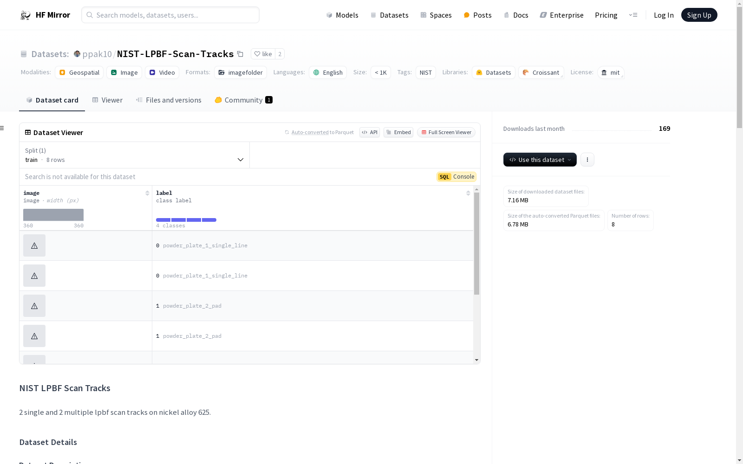Sort by the label column arrows
Viewport: 743px width, 464px height.
[468, 193]
